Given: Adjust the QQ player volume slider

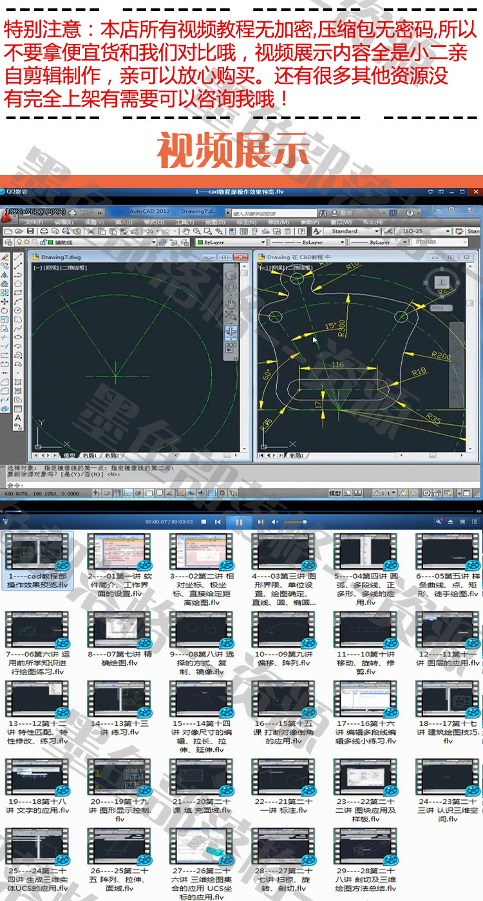Looking at the screenshot, I should [295, 522].
